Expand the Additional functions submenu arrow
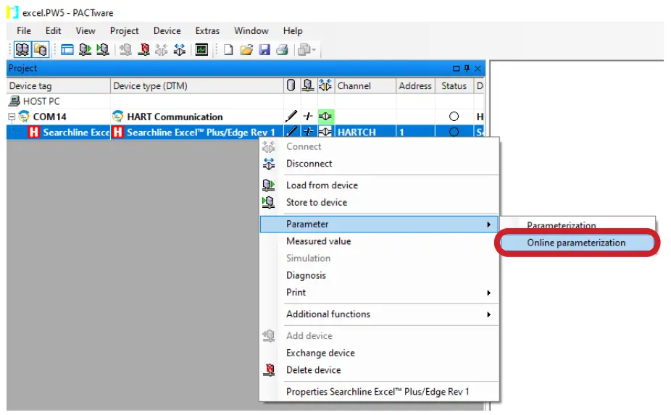The width and height of the screenshot is (671, 415). click(x=488, y=314)
